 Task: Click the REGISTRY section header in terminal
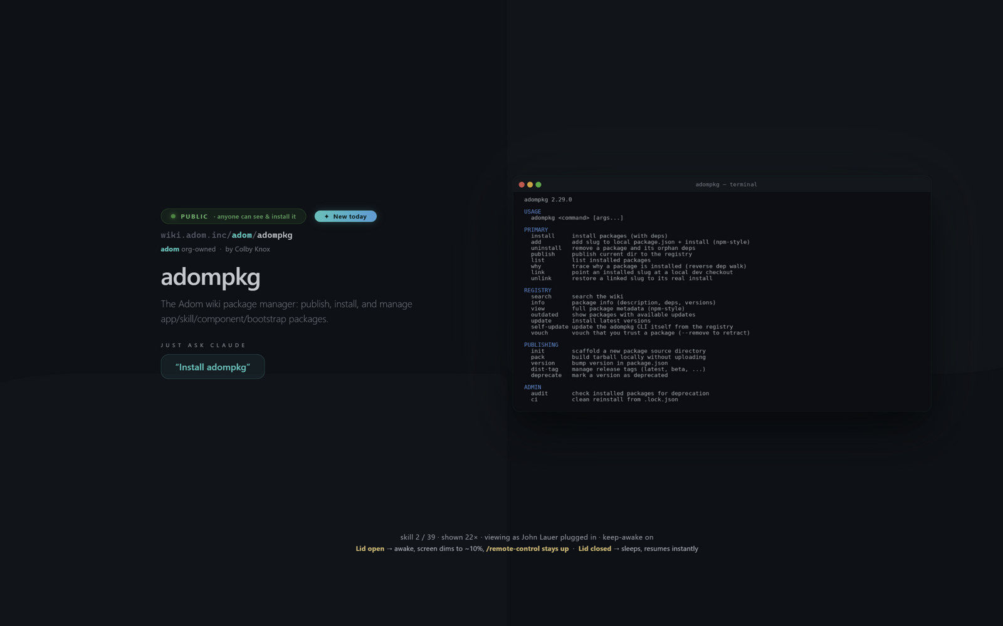pyautogui.click(x=538, y=290)
